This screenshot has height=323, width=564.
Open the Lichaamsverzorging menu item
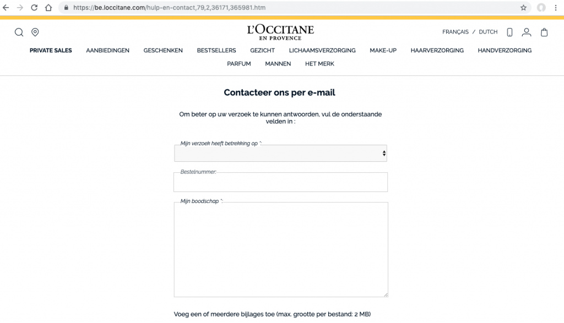322,51
